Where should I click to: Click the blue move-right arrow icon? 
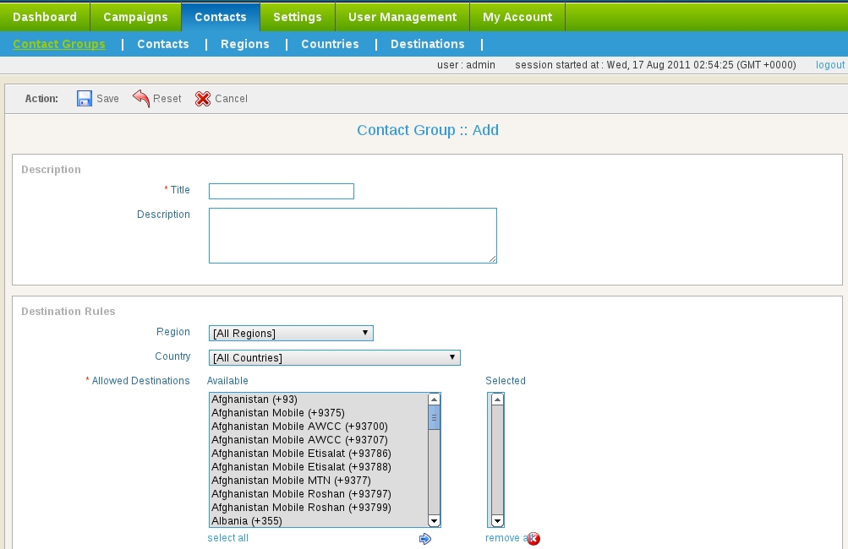pyautogui.click(x=425, y=538)
